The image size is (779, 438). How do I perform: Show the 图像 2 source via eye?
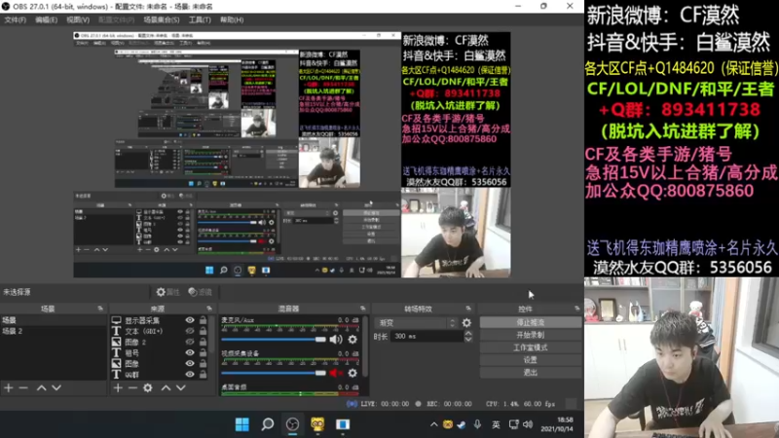190,343
